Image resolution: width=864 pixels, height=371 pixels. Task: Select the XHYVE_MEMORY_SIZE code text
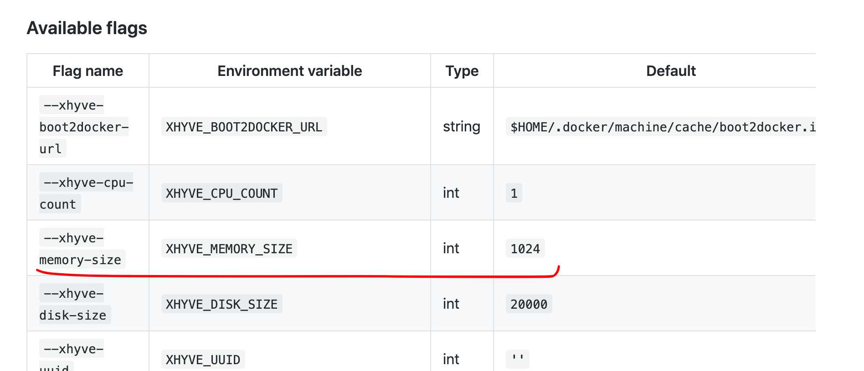[229, 249]
